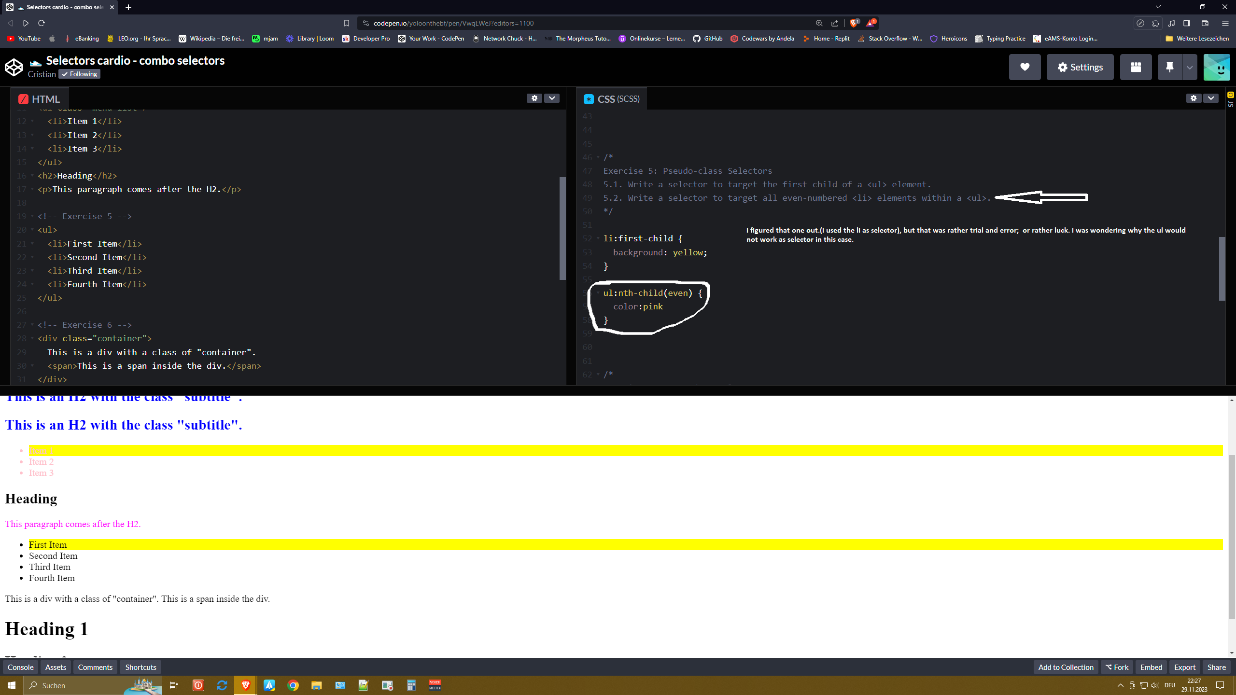
Task: Collapse the ul fold arrow on HTML line 20
Action: [x=32, y=230]
